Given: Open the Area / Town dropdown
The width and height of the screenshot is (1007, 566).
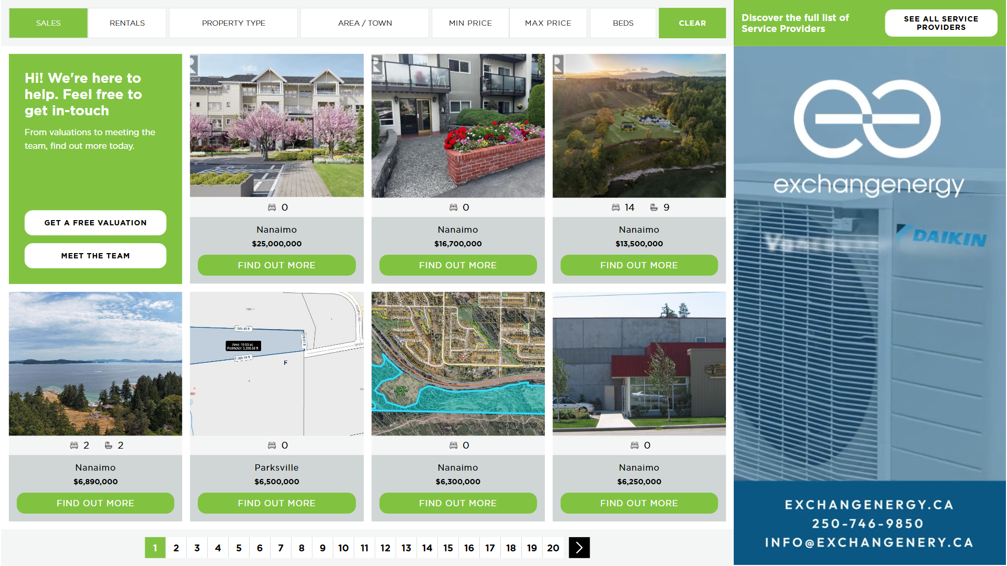Looking at the screenshot, I should pyautogui.click(x=365, y=23).
